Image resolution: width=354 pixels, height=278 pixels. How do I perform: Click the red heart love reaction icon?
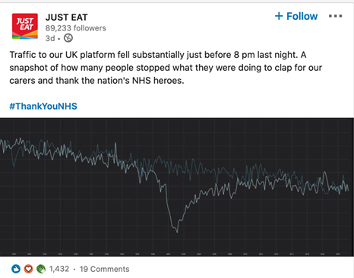pyautogui.click(x=28, y=269)
